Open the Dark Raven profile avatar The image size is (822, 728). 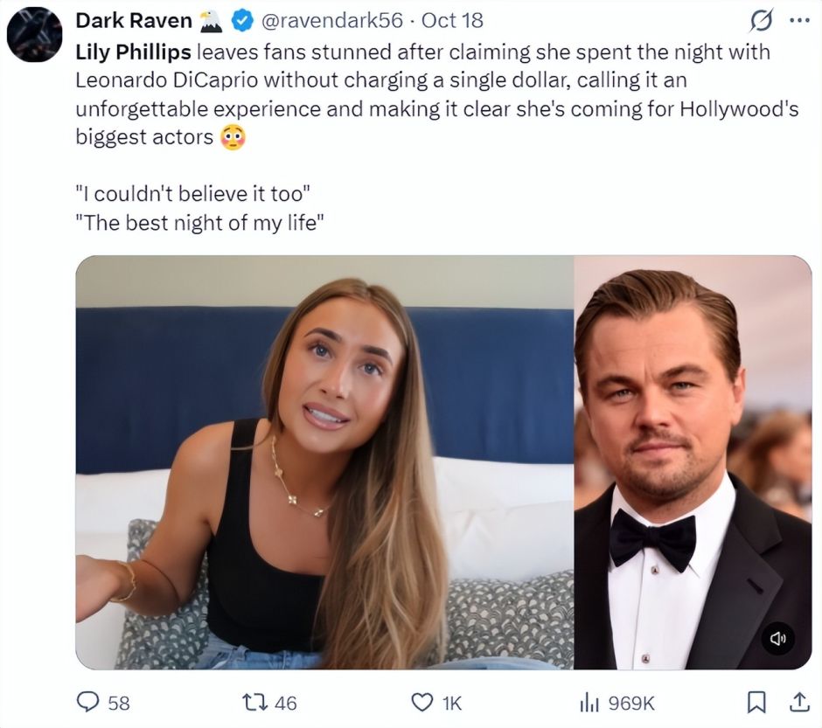[35, 35]
